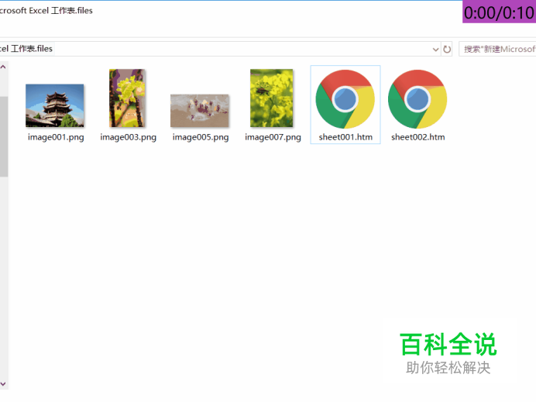536x402 pixels.
Task: Select the image005.png thumbnail
Action: pyautogui.click(x=200, y=111)
